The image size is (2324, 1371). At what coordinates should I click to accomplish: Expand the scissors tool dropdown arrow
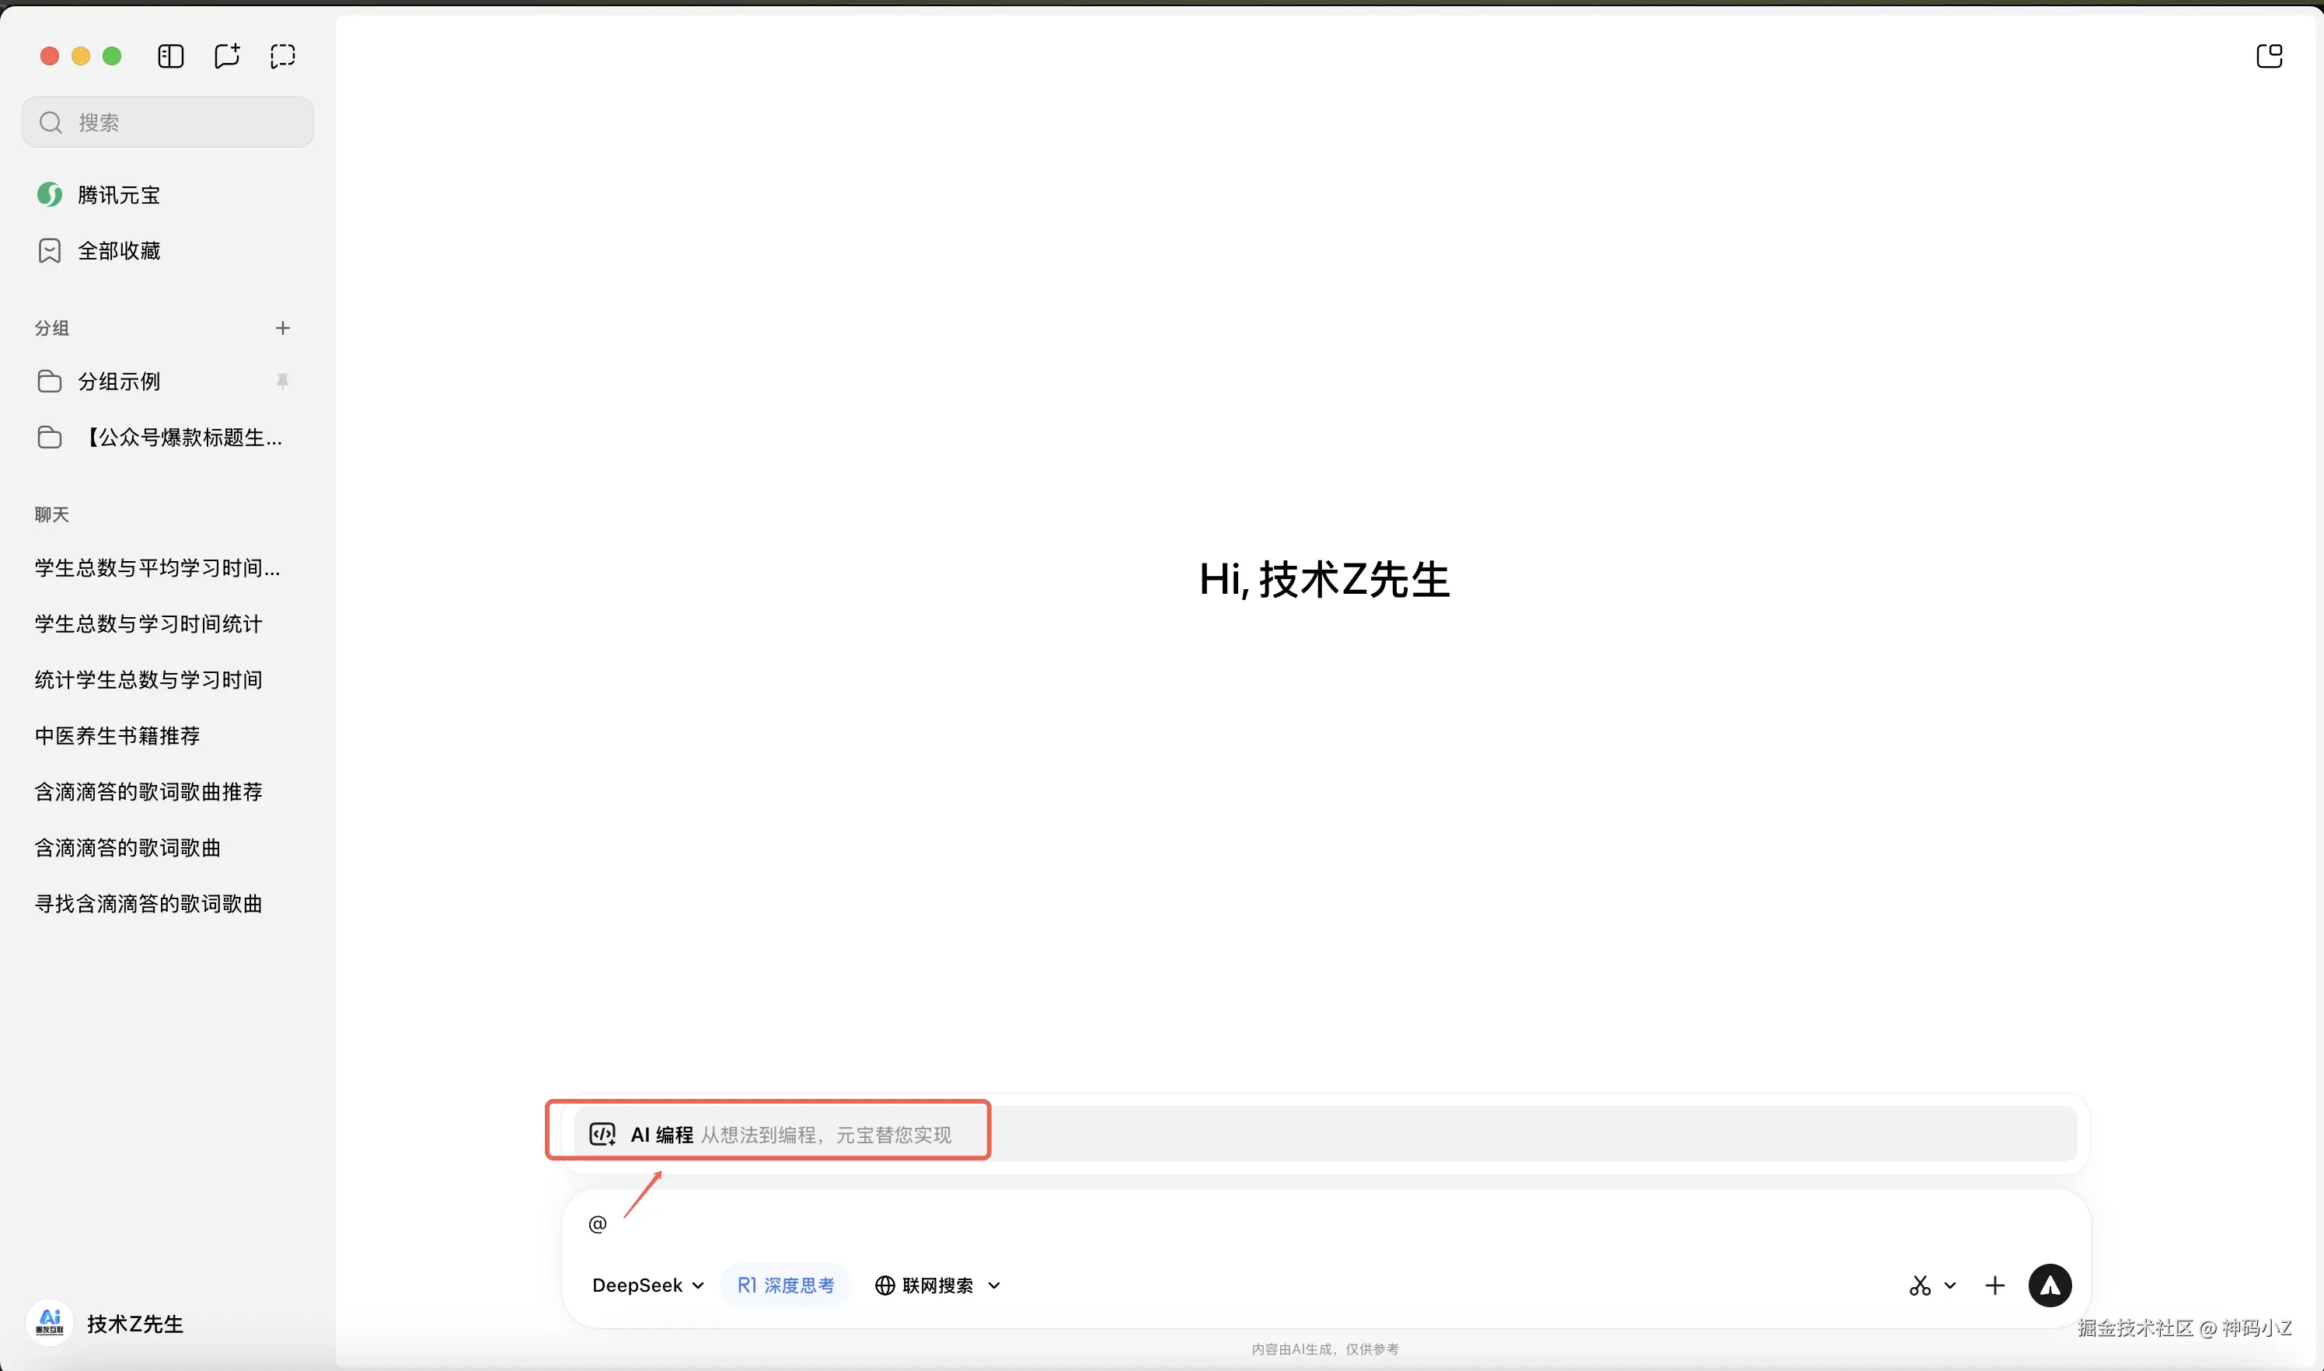[1950, 1285]
